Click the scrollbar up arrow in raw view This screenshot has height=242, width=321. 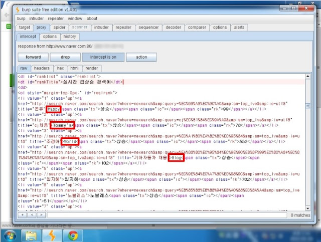pos(307,77)
